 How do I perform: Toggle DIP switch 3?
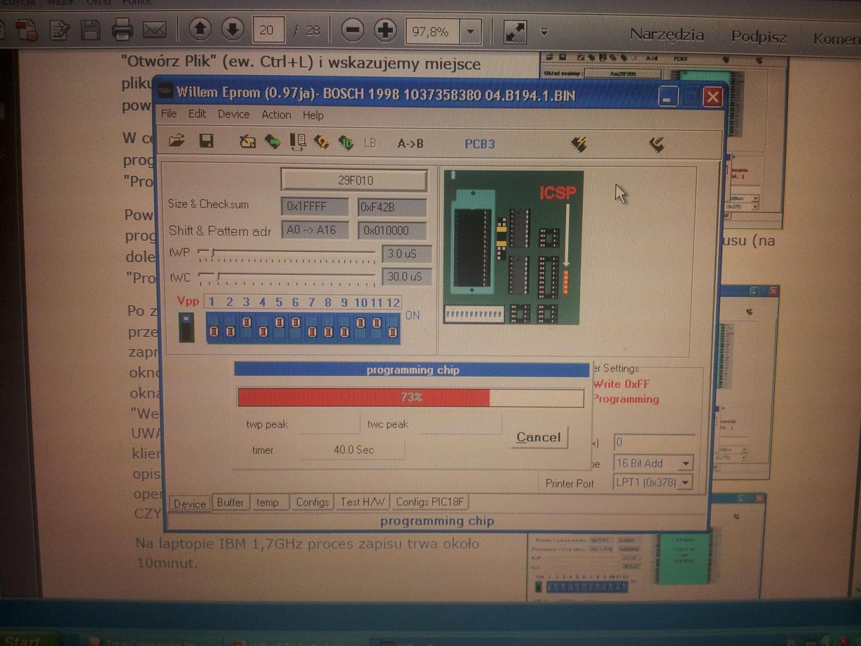coord(247,327)
